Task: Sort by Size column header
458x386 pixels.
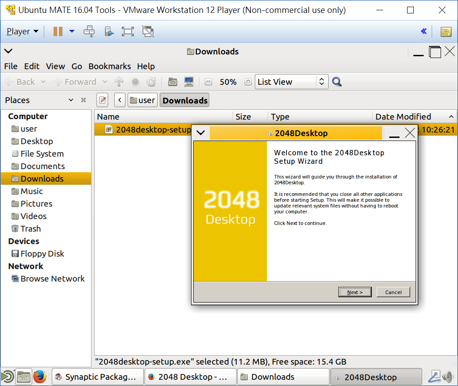Action: coord(250,117)
